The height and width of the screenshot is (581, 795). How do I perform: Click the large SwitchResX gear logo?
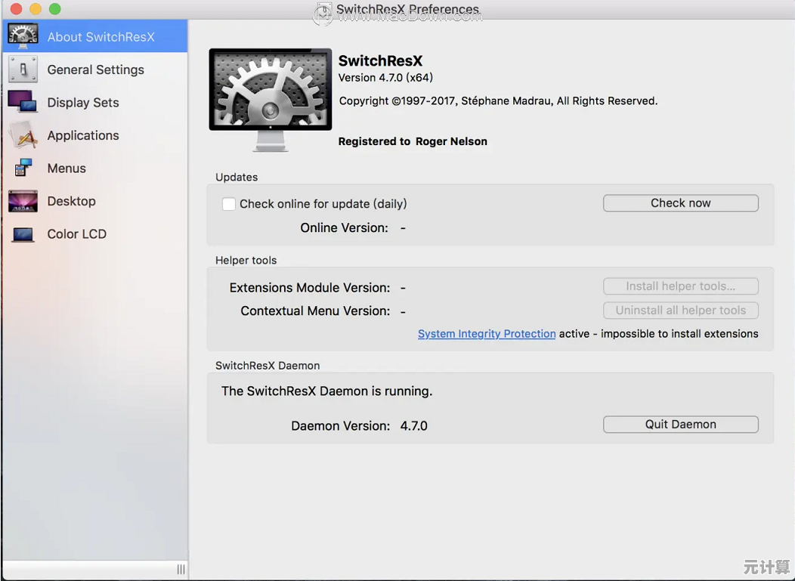pos(270,98)
